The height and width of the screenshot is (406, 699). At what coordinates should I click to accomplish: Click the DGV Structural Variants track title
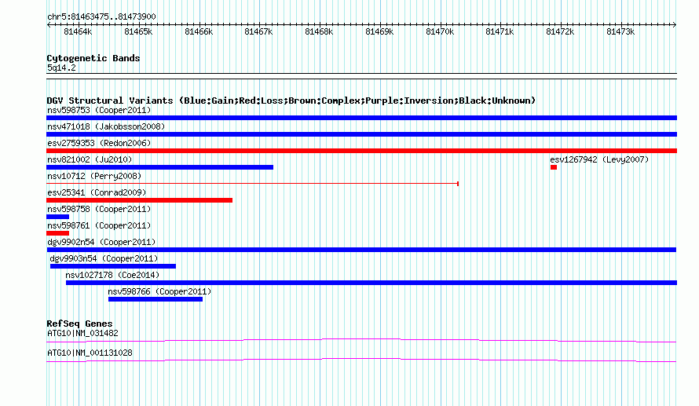291,101
